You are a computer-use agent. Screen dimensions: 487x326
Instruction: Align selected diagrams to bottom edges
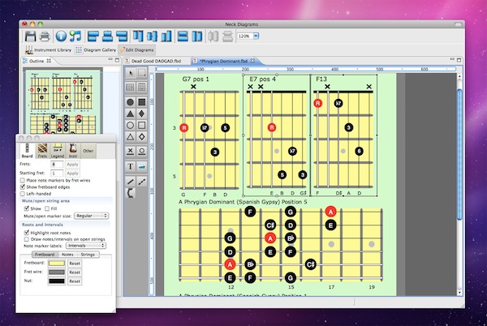point(166,36)
